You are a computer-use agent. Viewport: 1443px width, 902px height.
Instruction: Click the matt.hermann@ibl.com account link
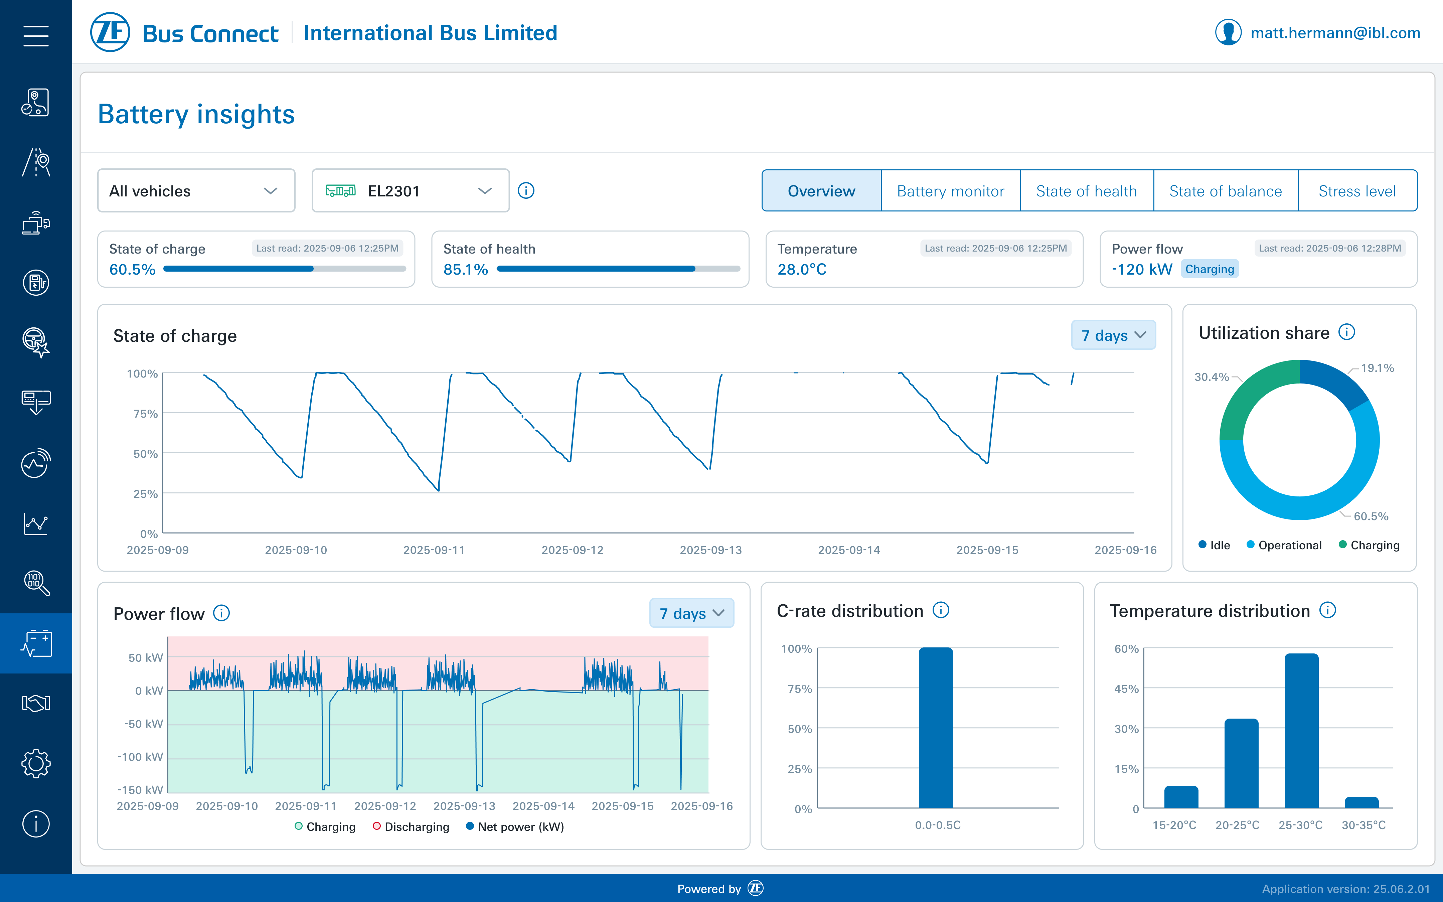[1335, 33]
